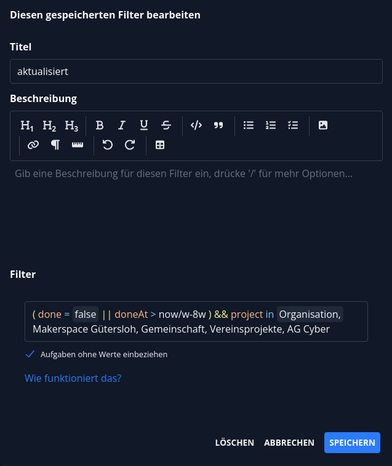
Task: Toggle 'Aufgaben ohne Werte einbeziehen' checkbox
Action: click(x=30, y=354)
